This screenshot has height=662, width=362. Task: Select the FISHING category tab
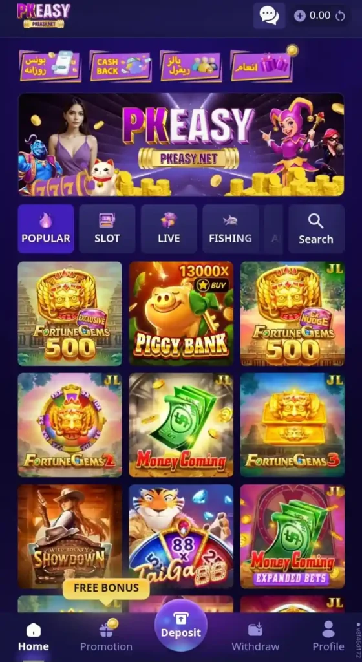pyautogui.click(x=230, y=229)
